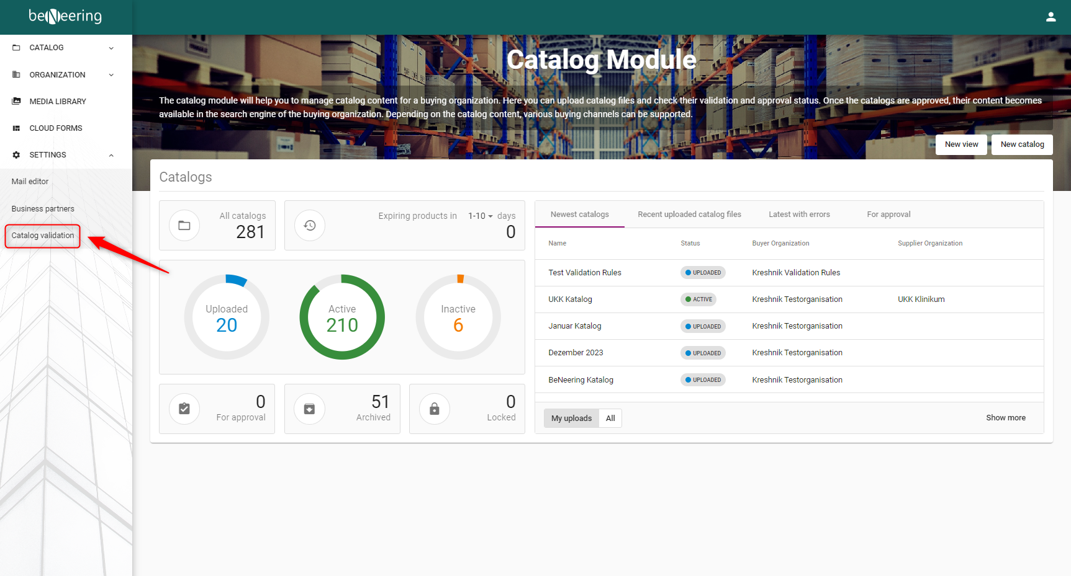The height and width of the screenshot is (576, 1071).
Task: Click the Show more link
Action: (x=1006, y=418)
